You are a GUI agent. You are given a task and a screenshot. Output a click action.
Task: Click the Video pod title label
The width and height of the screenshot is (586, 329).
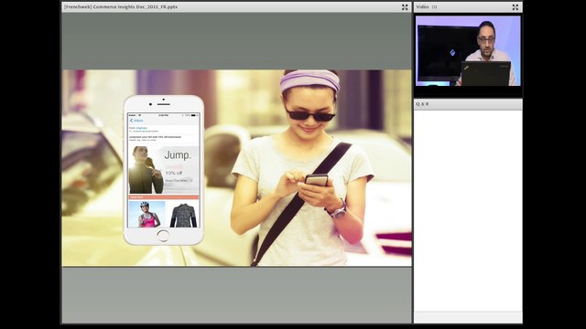[422, 7]
